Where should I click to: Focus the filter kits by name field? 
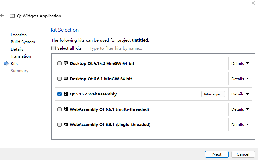[x=172, y=48]
